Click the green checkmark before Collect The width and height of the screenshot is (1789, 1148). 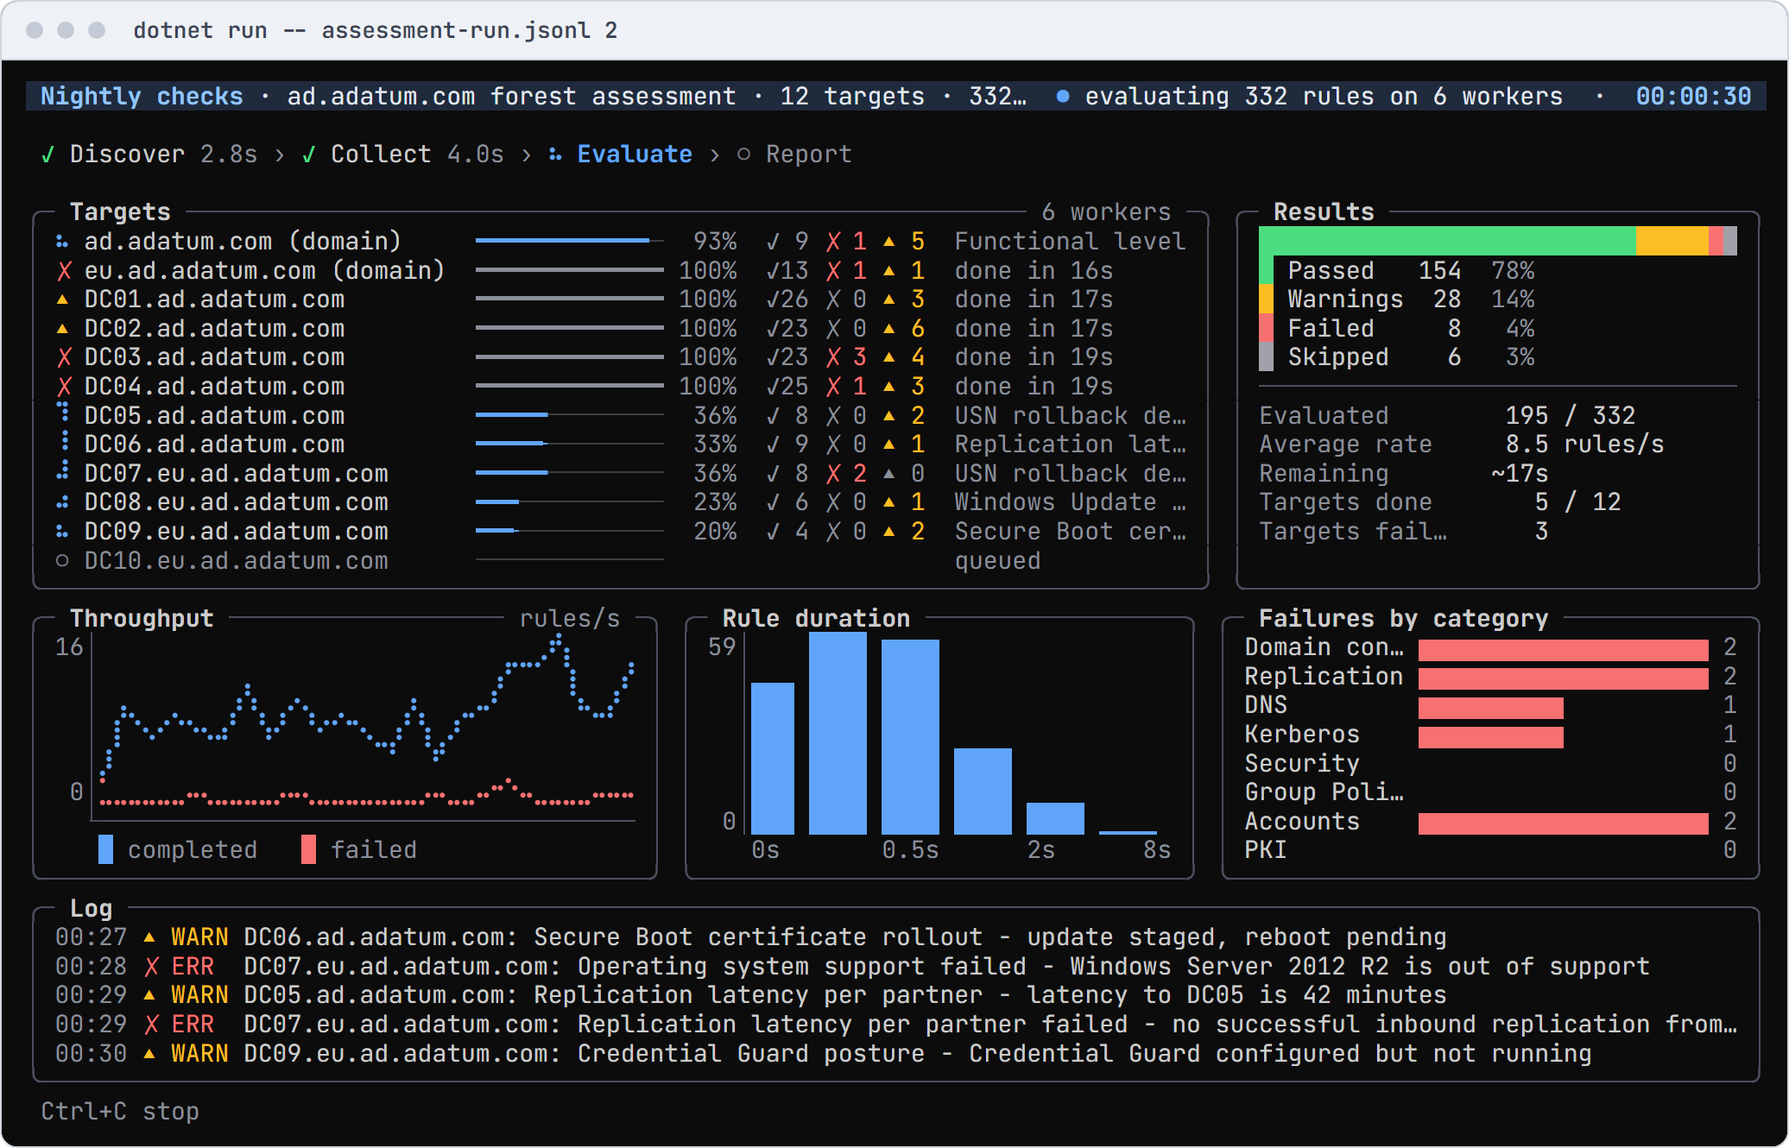pyautogui.click(x=309, y=155)
